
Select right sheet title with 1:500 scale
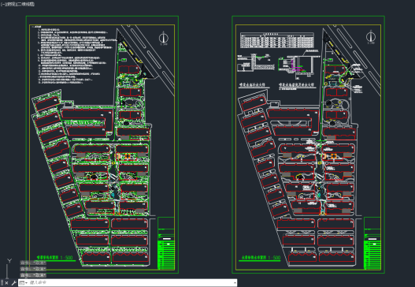click(x=261, y=258)
